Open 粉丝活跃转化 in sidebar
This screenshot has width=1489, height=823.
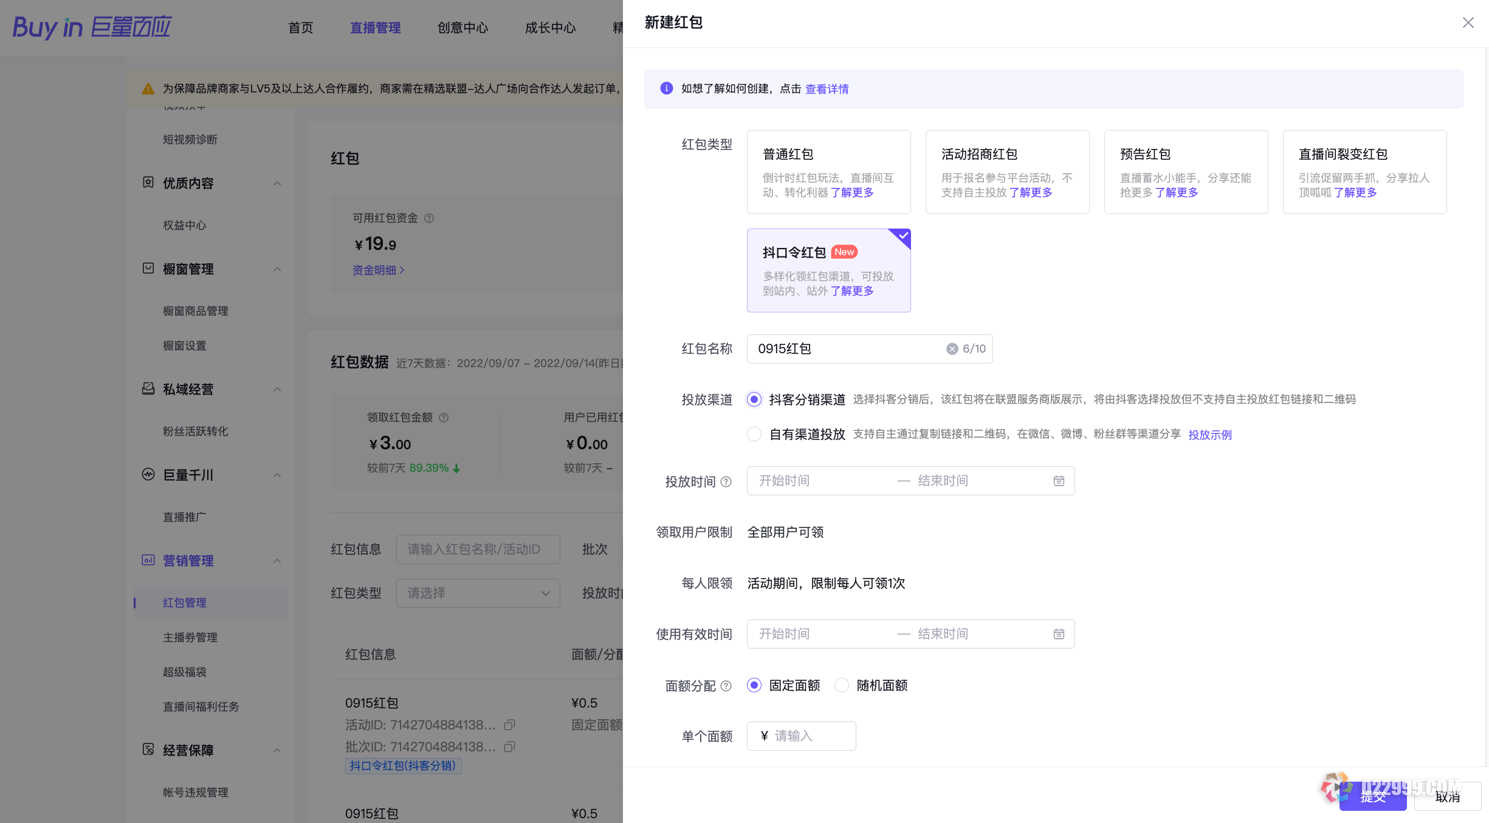tap(196, 432)
